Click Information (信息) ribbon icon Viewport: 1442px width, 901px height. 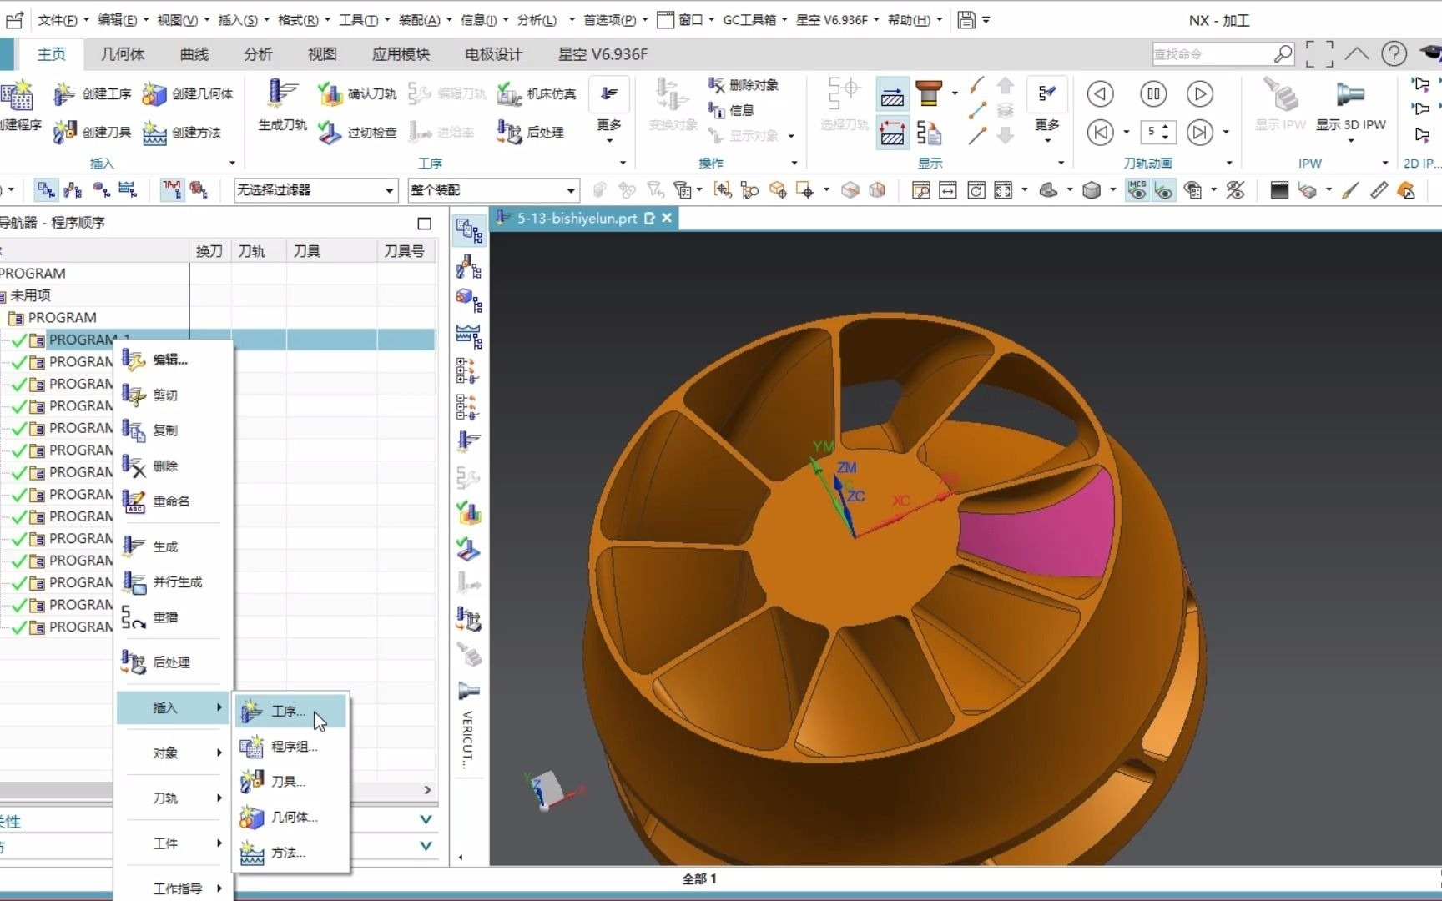click(716, 109)
